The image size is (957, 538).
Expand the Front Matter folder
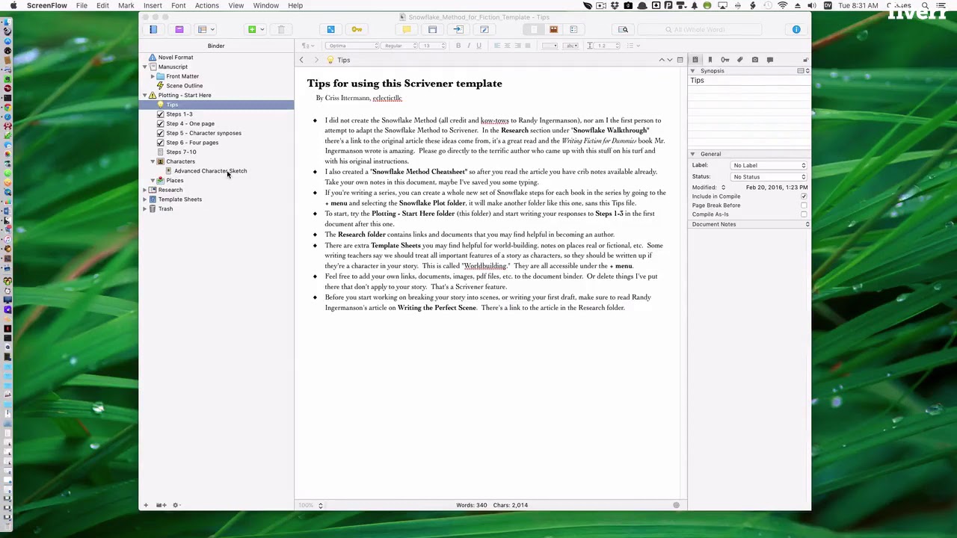point(153,76)
